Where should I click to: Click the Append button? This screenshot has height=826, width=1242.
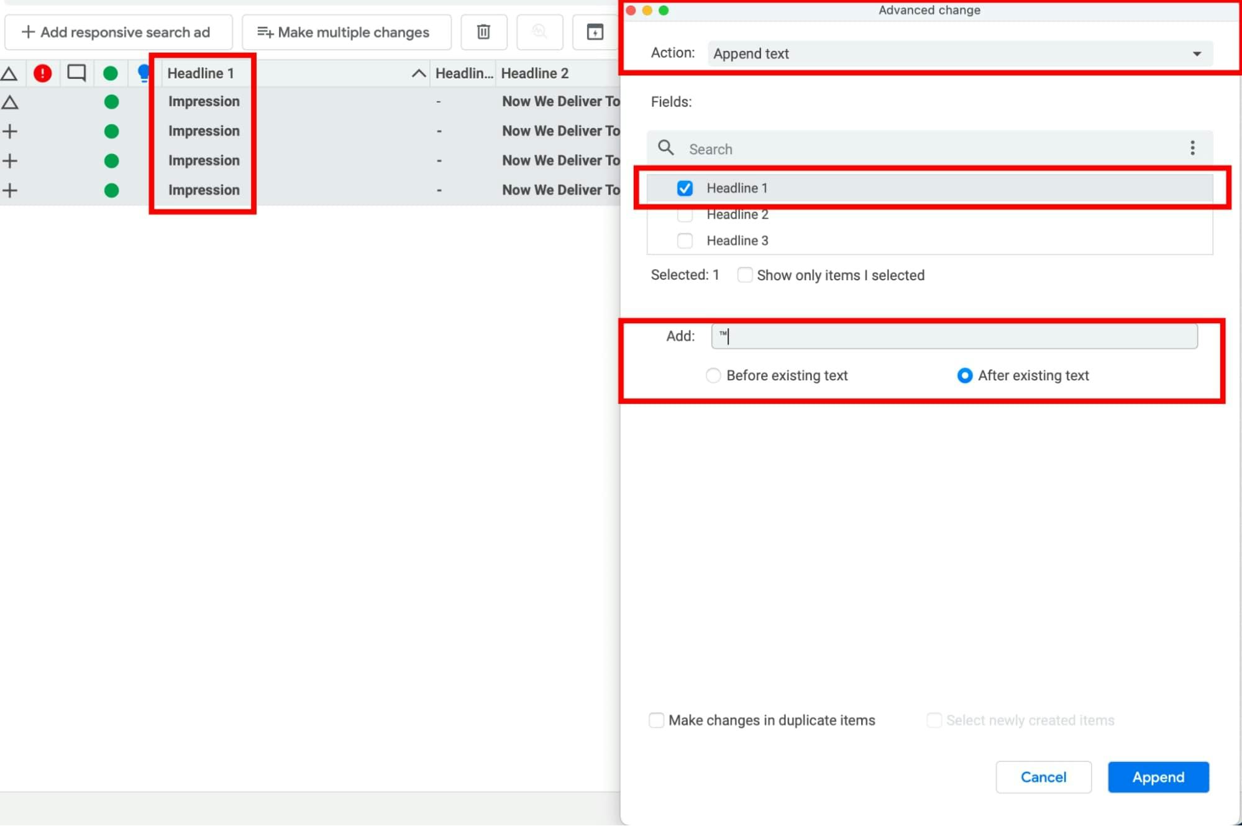coord(1158,777)
